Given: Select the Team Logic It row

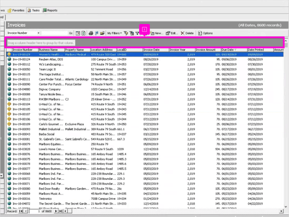Looking at the screenshot, I should pyautogui.click(x=145, y=69).
